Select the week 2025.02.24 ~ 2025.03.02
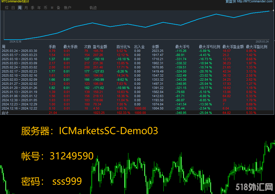This screenshot has width=275, height=194. [137, 67]
